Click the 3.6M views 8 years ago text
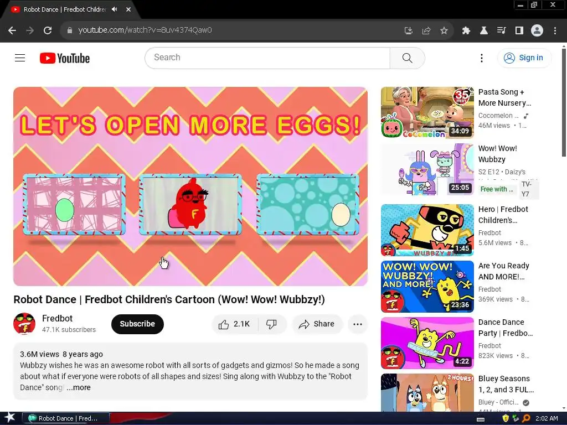Image resolution: width=567 pixels, height=425 pixels. coord(61,354)
